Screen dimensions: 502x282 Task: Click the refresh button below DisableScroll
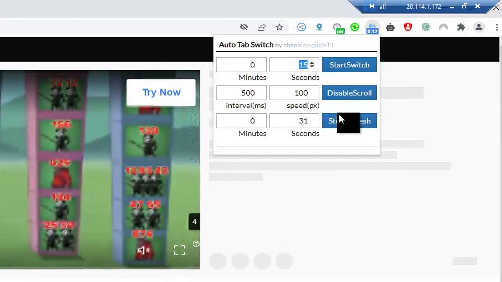pyautogui.click(x=349, y=121)
